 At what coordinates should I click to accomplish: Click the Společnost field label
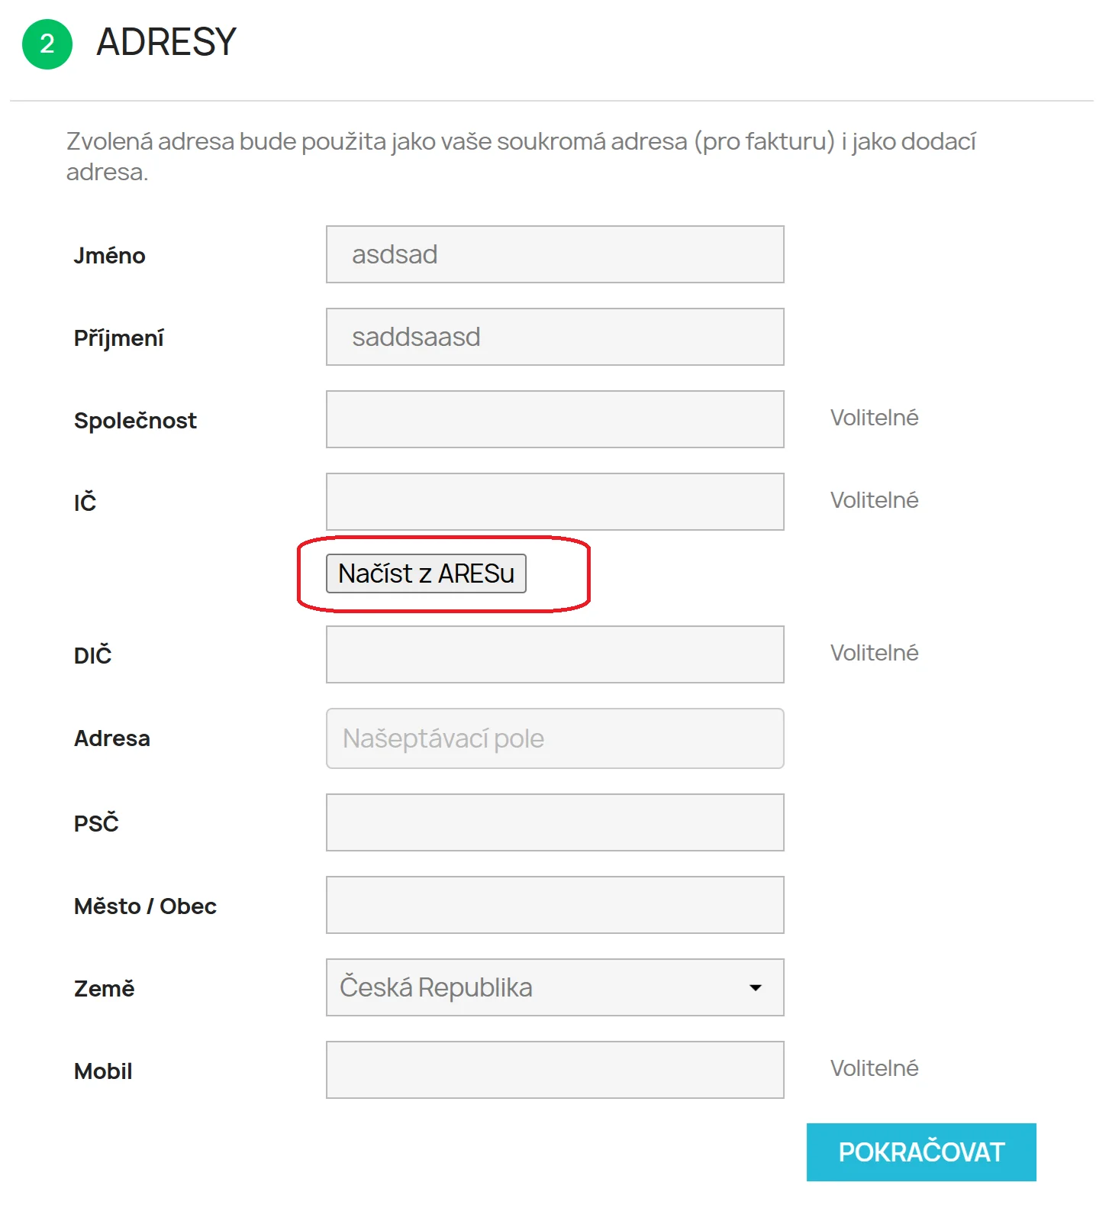pos(135,421)
